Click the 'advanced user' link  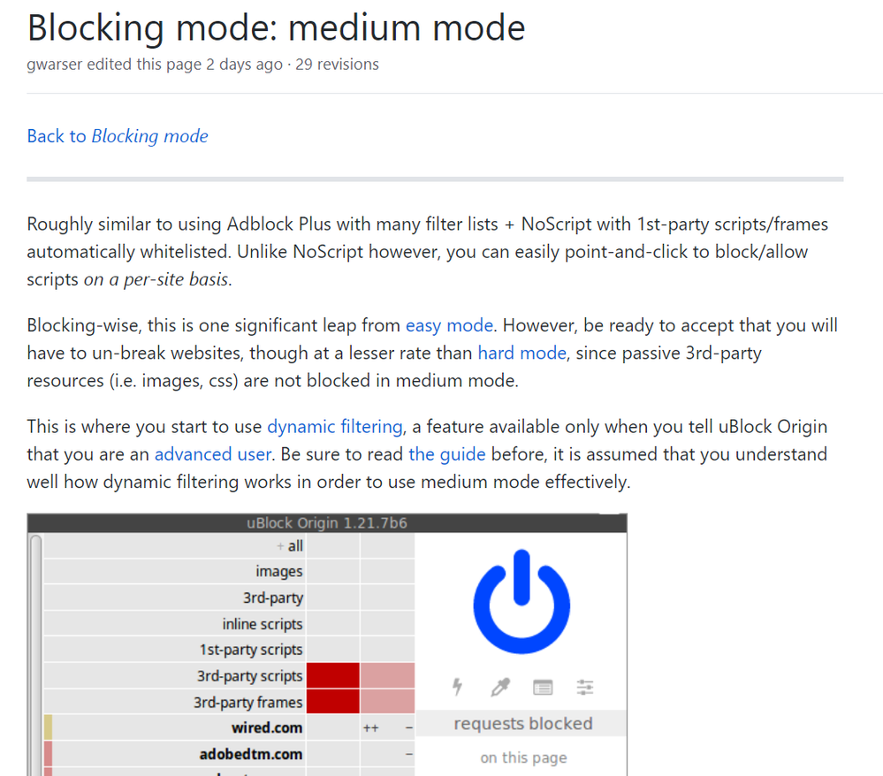pyautogui.click(x=212, y=454)
